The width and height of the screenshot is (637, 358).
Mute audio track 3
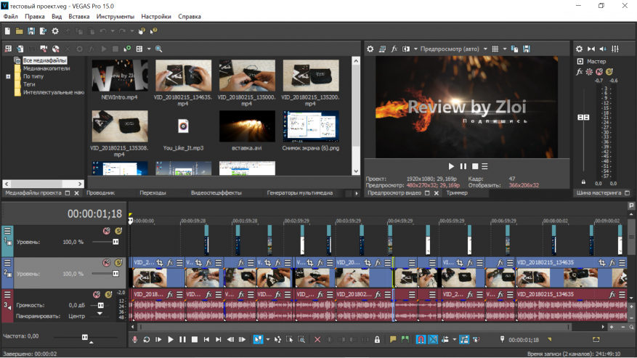point(97,295)
